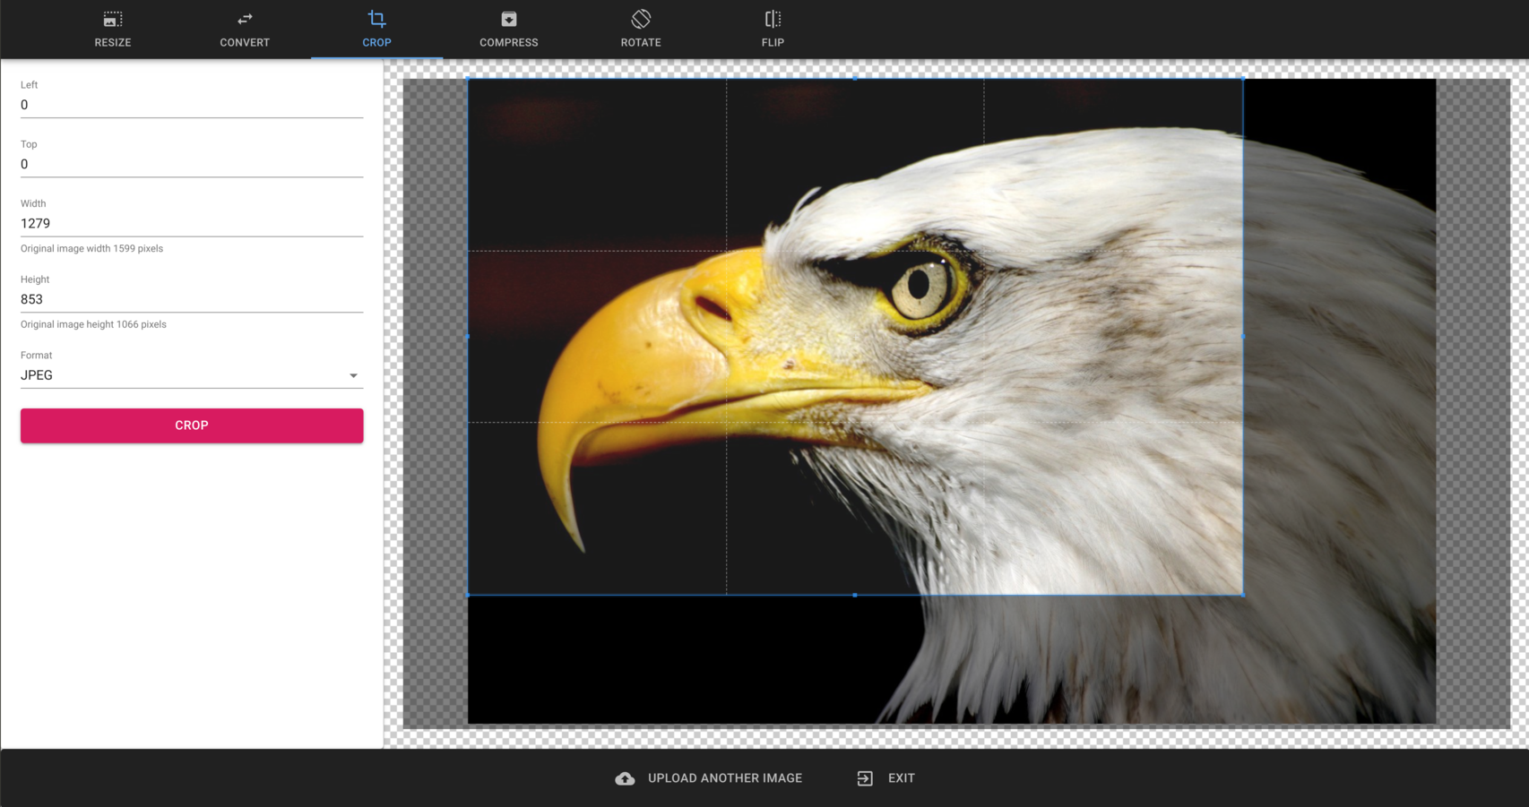Open the Compress tool icon
The image size is (1529, 807).
(508, 19)
